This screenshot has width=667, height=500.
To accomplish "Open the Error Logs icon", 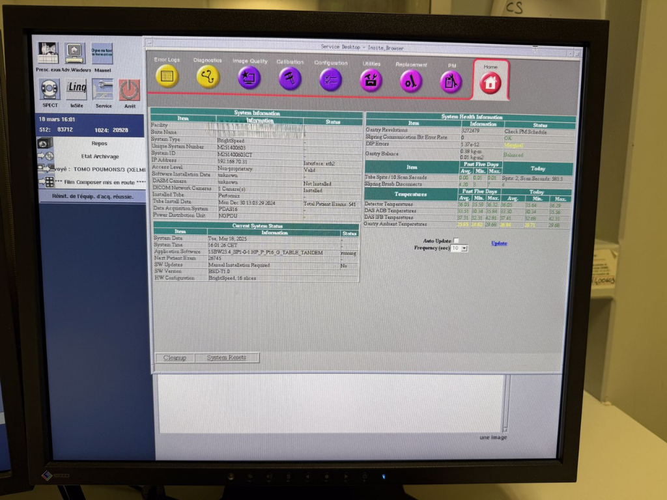I will click(x=167, y=77).
